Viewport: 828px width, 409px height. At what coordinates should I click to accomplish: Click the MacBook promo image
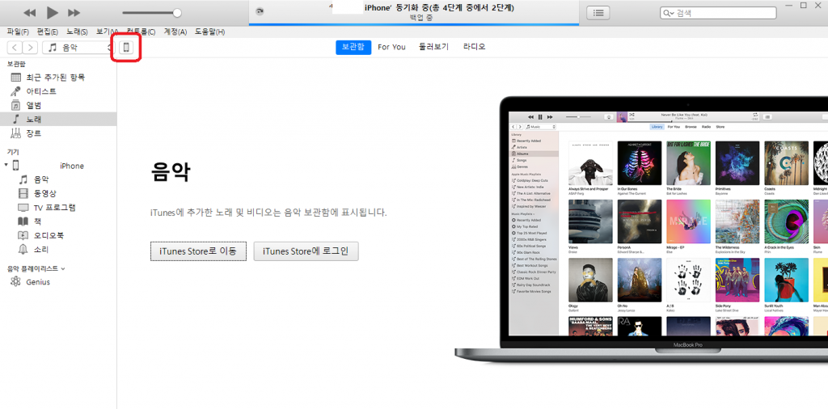(x=641, y=230)
